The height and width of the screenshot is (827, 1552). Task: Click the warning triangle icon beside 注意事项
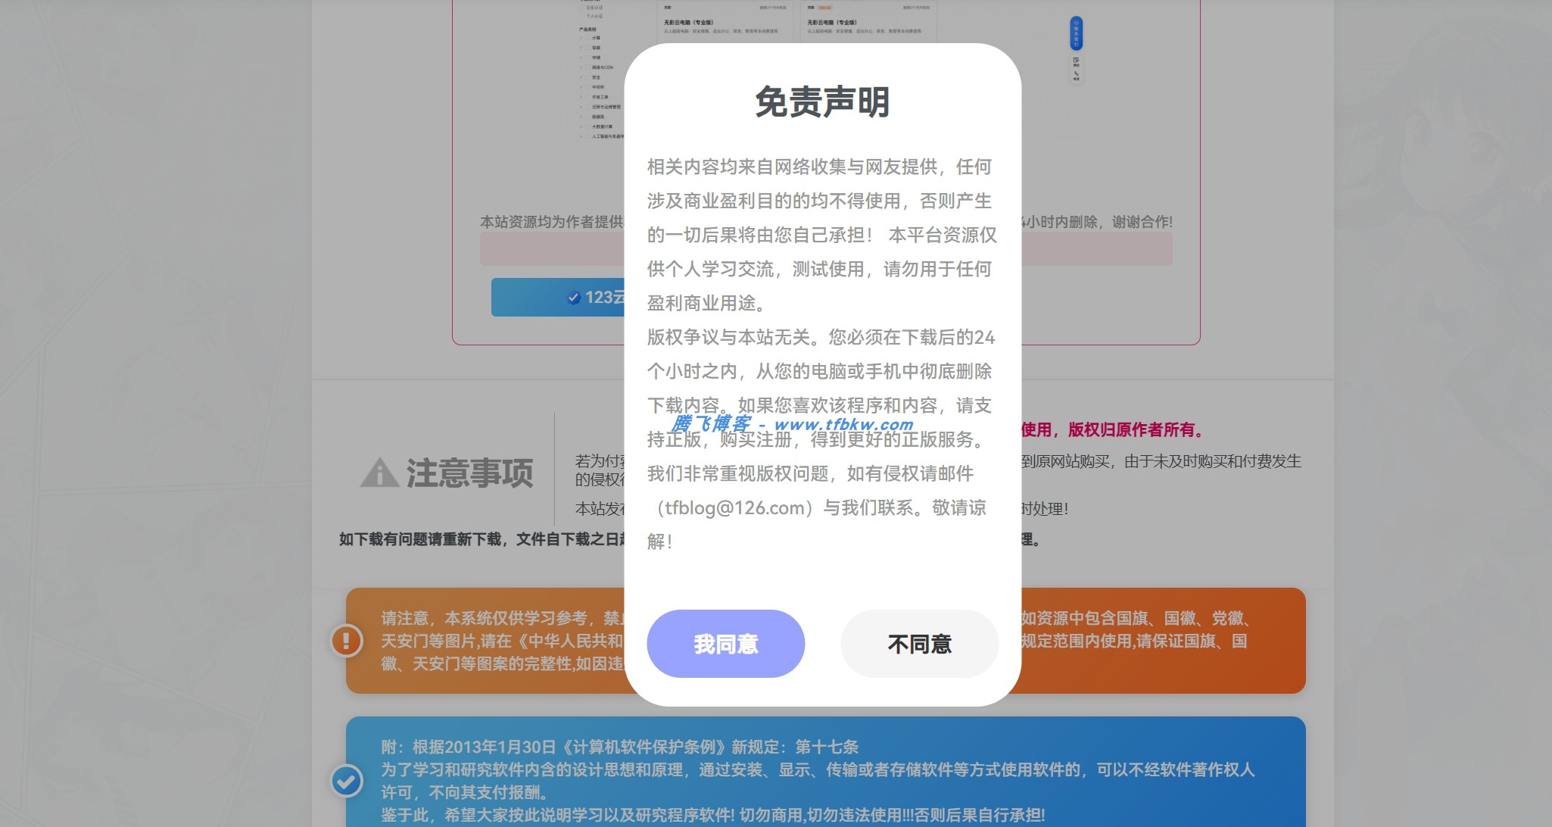pos(379,473)
